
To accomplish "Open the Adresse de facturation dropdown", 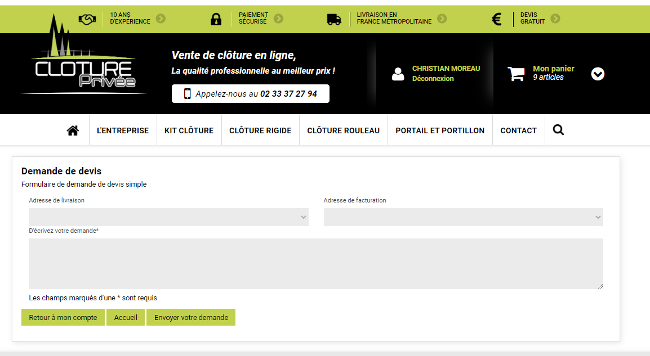I will click(x=464, y=217).
